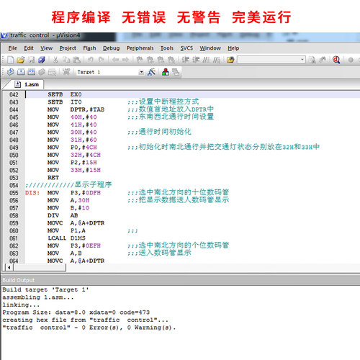The width and height of the screenshot is (360, 360).
Task: Click the Comment selection icon
Action: click(x=206, y=60)
